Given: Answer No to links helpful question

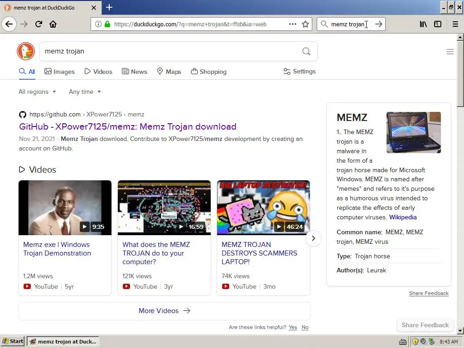Looking at the screenshot, I should (305, 327).
